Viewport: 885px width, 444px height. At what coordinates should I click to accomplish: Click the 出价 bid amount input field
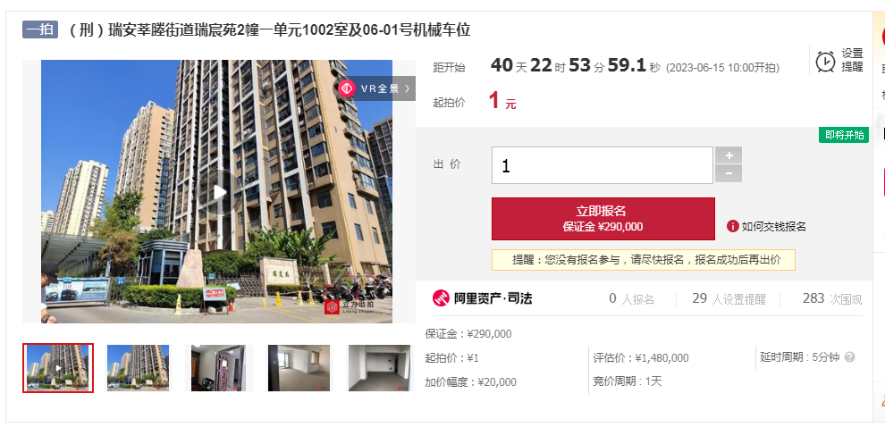(x=603, y=165)
